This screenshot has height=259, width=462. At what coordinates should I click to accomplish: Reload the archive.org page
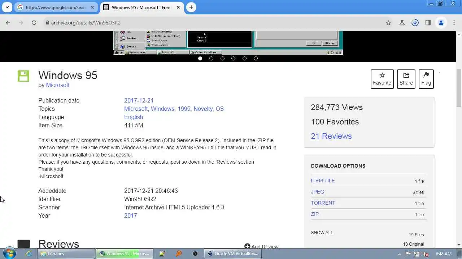click(x=34, y=23)
